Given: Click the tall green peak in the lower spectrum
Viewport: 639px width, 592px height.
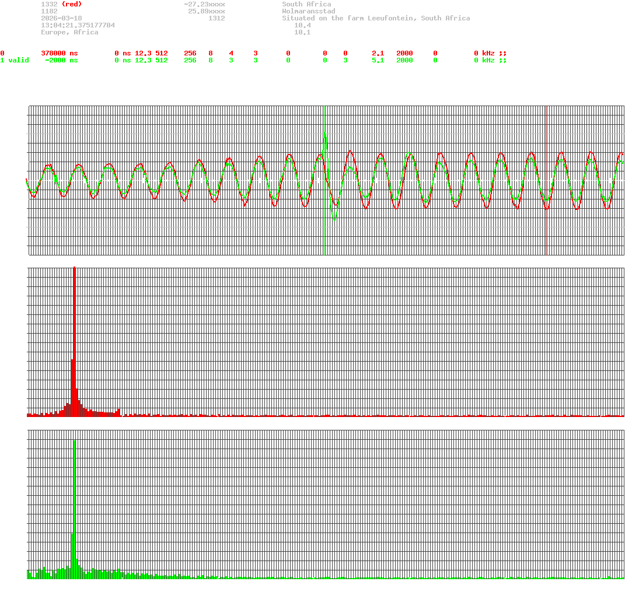Looking at the screenshot, I should 74,496.
